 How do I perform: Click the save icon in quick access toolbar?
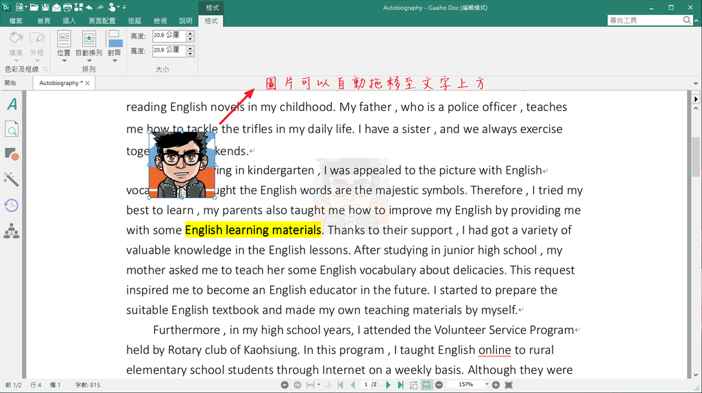(45, 7)
